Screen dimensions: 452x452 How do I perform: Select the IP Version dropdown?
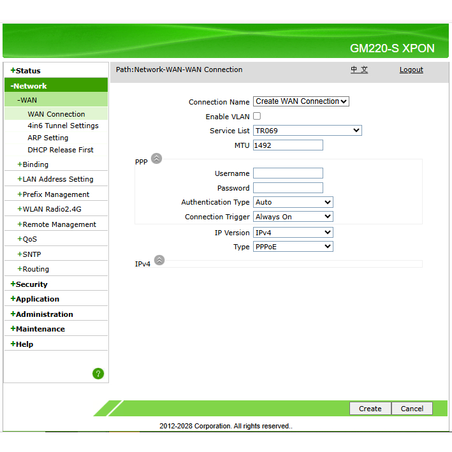[x=293, y=233]
